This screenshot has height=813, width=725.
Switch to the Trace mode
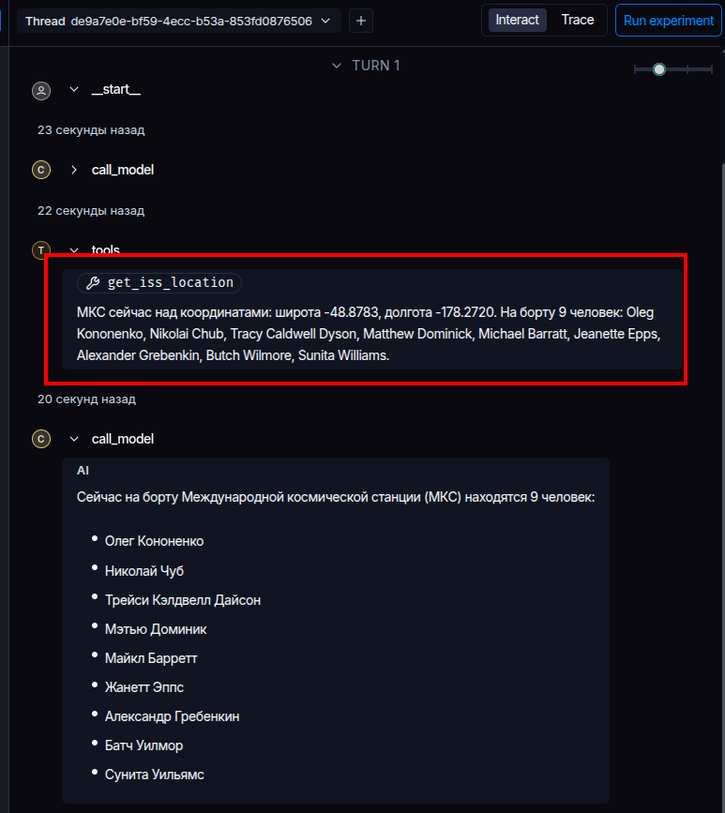(577, 21)
